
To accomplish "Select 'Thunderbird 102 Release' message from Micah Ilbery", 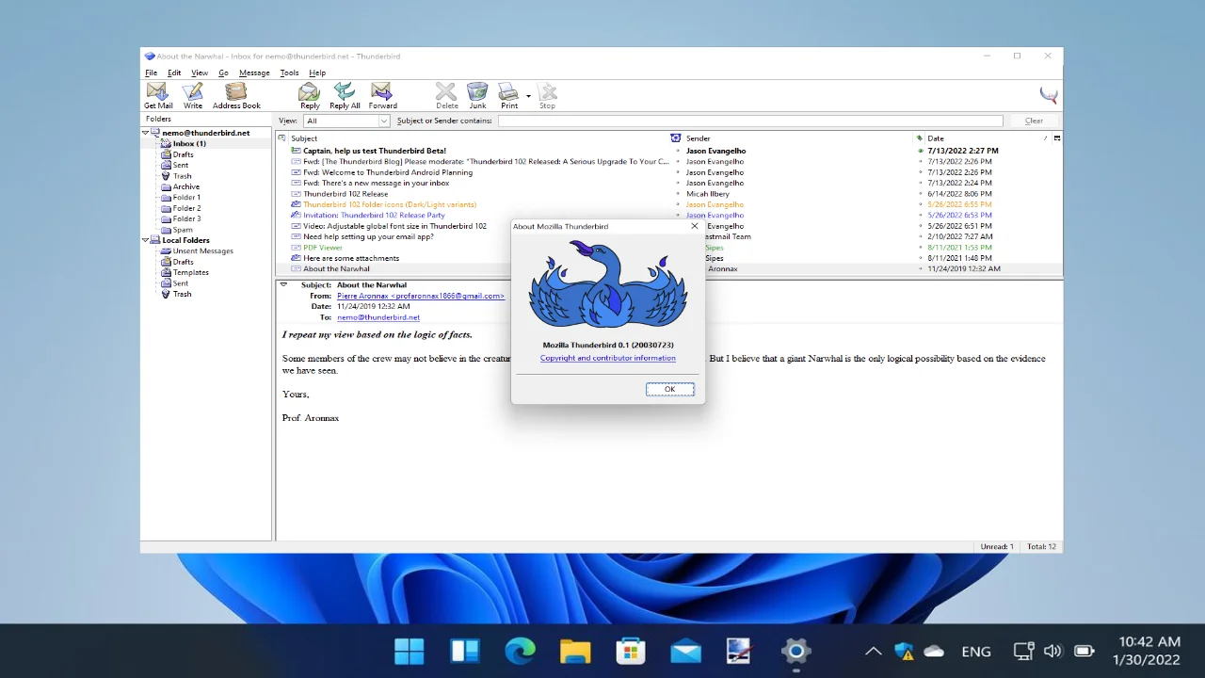I will point(345,194).
